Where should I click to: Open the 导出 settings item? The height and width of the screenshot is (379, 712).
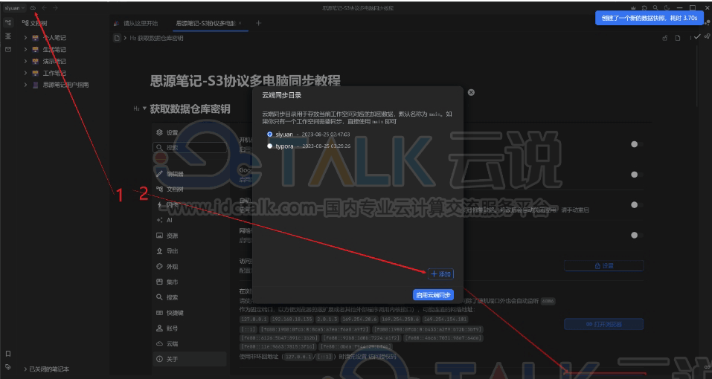point(190,251)
